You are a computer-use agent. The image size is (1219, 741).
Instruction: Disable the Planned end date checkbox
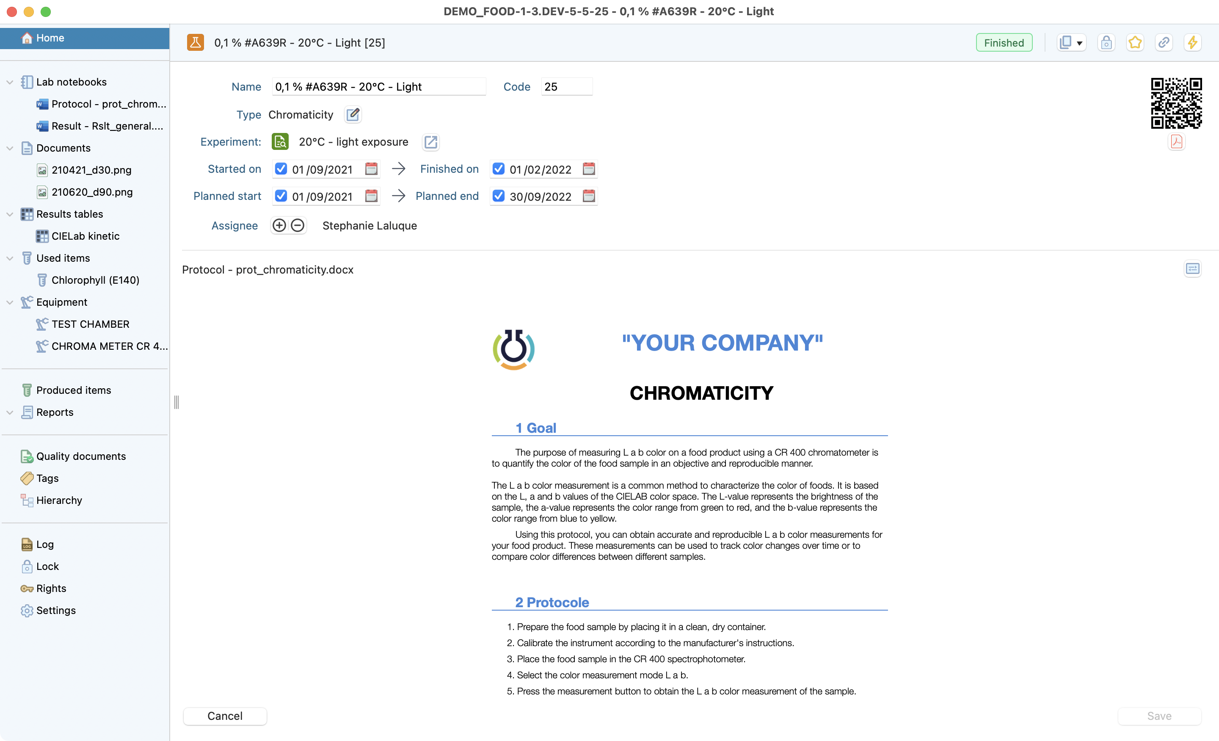[x=498, y=196]
